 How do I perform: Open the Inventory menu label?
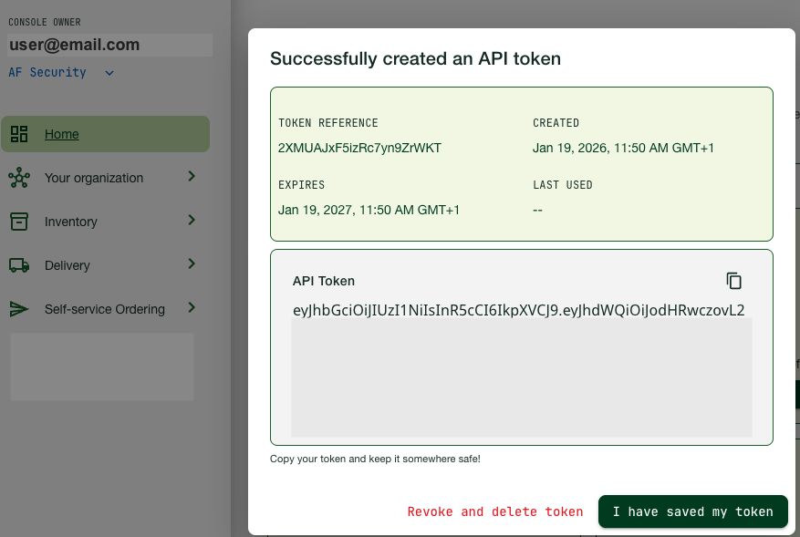[x=71, y=222]
